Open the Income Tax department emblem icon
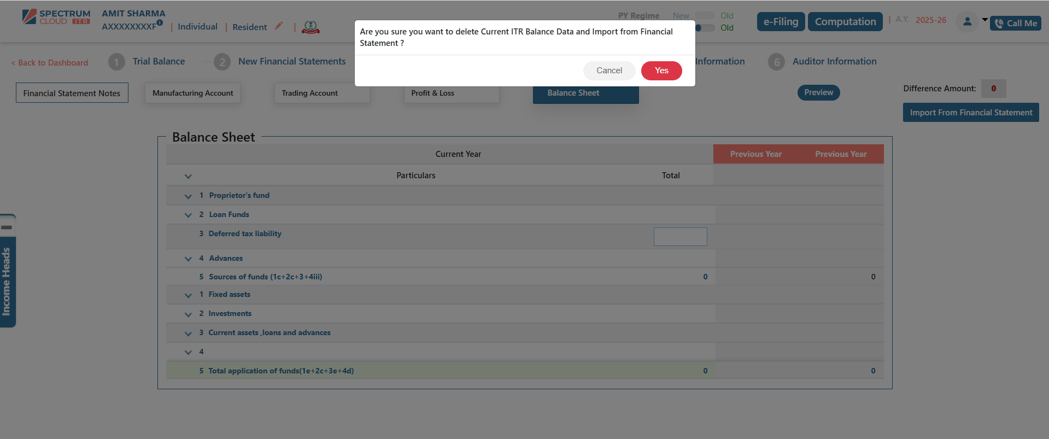This screenshot has height=439, width=1049. (310, 27)
